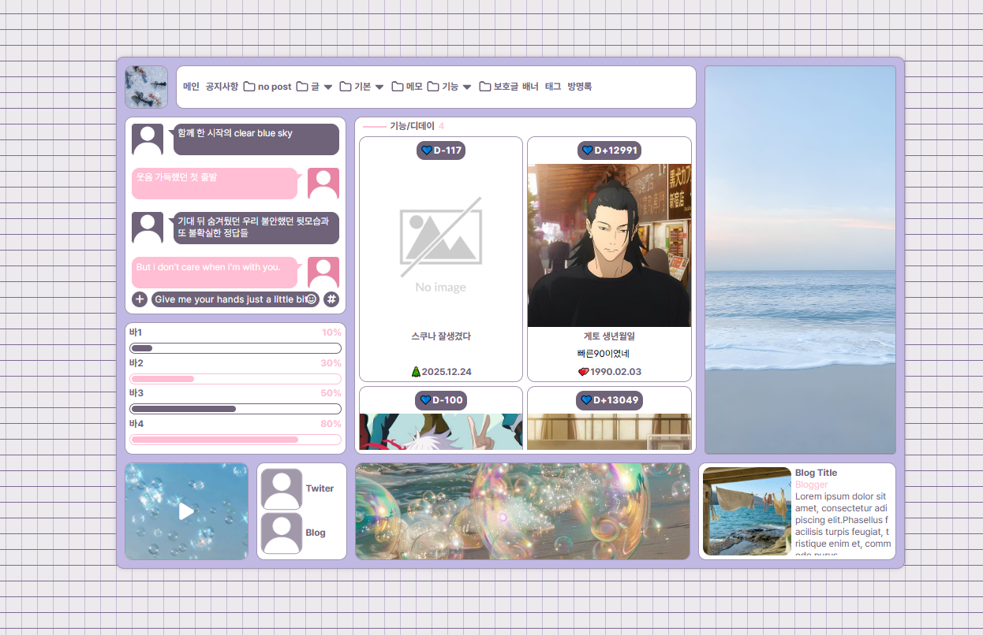Click the Blog profile avatar icon
The image size is (983, 635).
282,533
